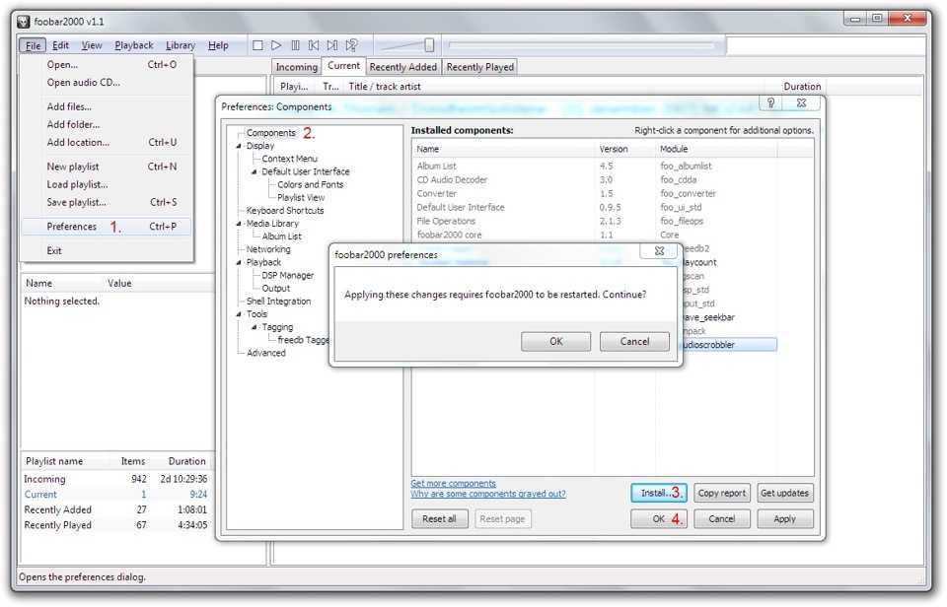This screenshot has height=607, width=947.
Task: Click the help question mark in Preferences
Action: coord(773,102)
